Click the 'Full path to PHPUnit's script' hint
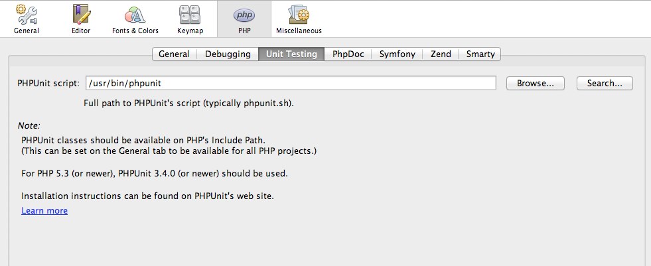This screenshot has height=266, width=651. click(x=188, y=103)
